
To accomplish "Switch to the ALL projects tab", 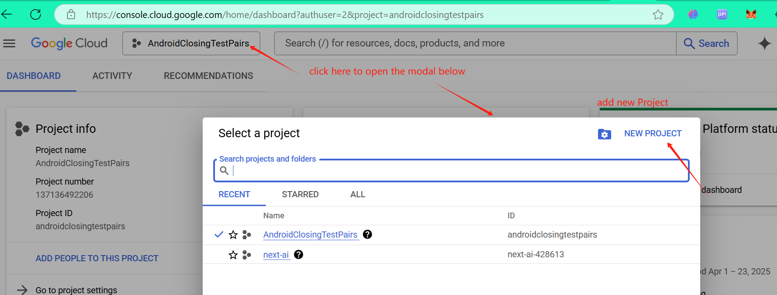I will click(358, 194).
